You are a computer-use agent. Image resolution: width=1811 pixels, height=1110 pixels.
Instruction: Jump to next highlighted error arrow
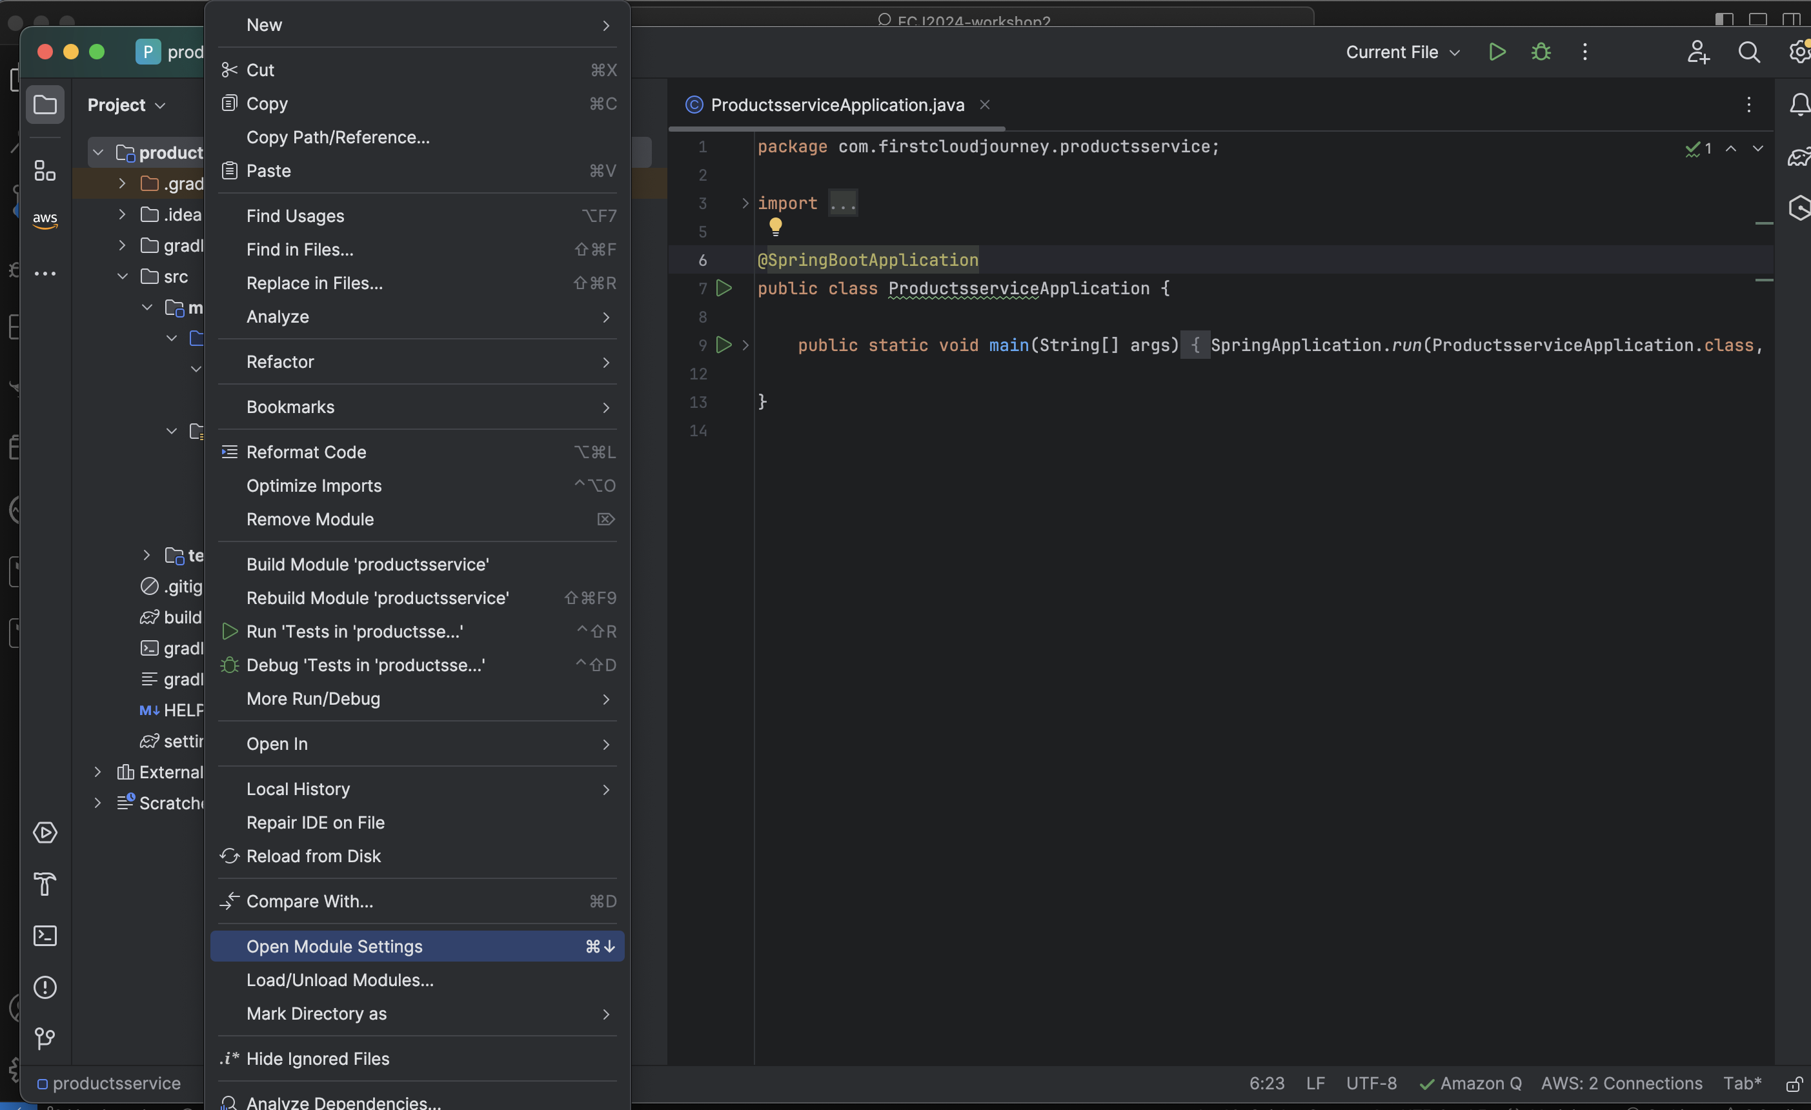click(x=1757, y=148)
